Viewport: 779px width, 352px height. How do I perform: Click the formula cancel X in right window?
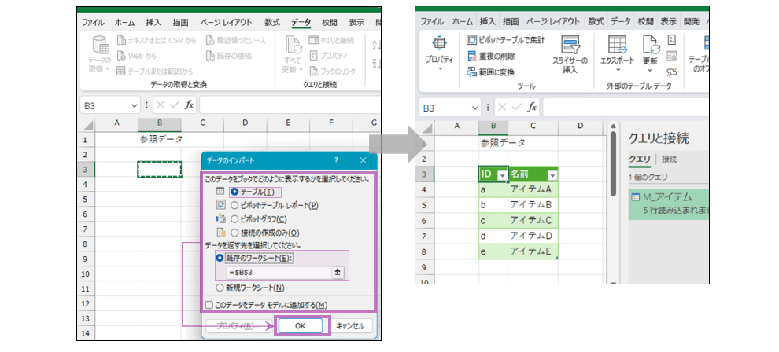point(503,108)
